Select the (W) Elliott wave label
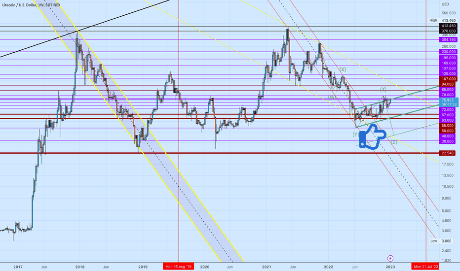This screenshot has height=271, width=460. tap(332, 97)
